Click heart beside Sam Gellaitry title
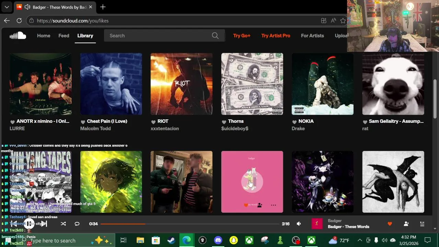 pyautogui.click(x=365, y=122)
